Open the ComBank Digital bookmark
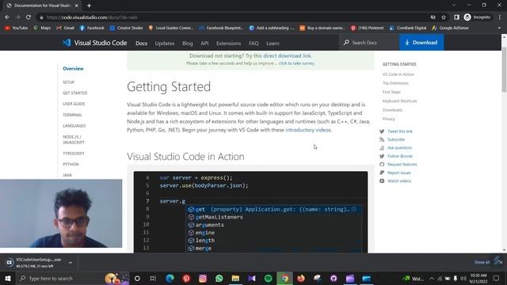Screen dimensions: 507x285 [x=407, y=28]
